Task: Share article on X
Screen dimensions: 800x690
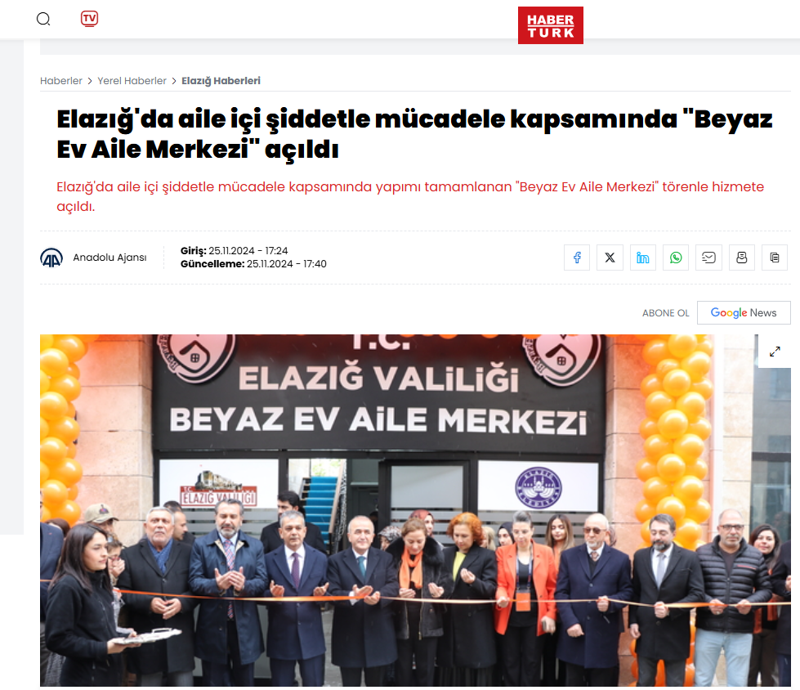Action: click(610, 258)
